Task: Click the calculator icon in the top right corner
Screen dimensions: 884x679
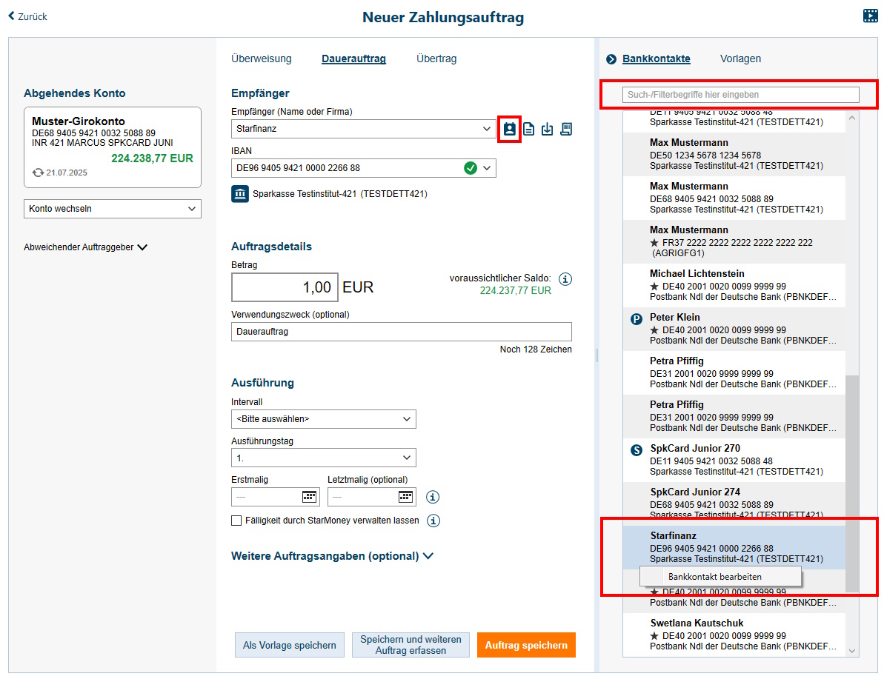Action: [x=871, y=14]
